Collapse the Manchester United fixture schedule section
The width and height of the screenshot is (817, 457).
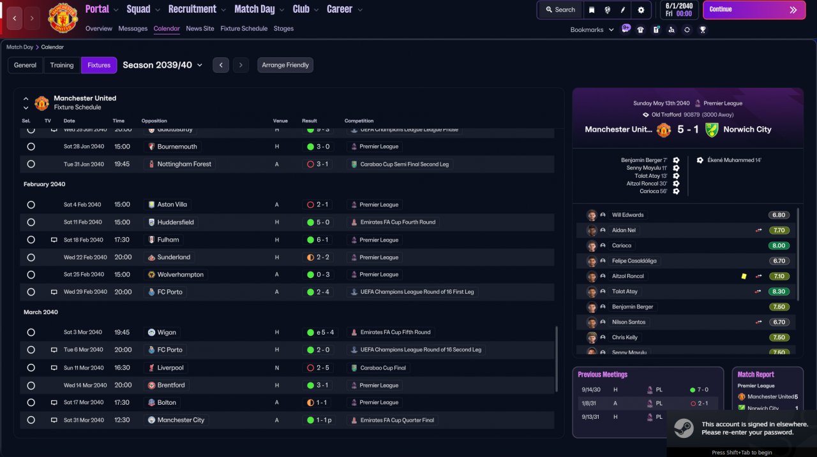(x=26, y=99)
